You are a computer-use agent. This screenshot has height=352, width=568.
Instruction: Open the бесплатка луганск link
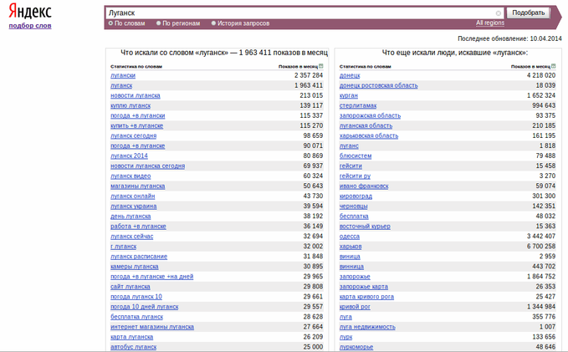(136, 317)
